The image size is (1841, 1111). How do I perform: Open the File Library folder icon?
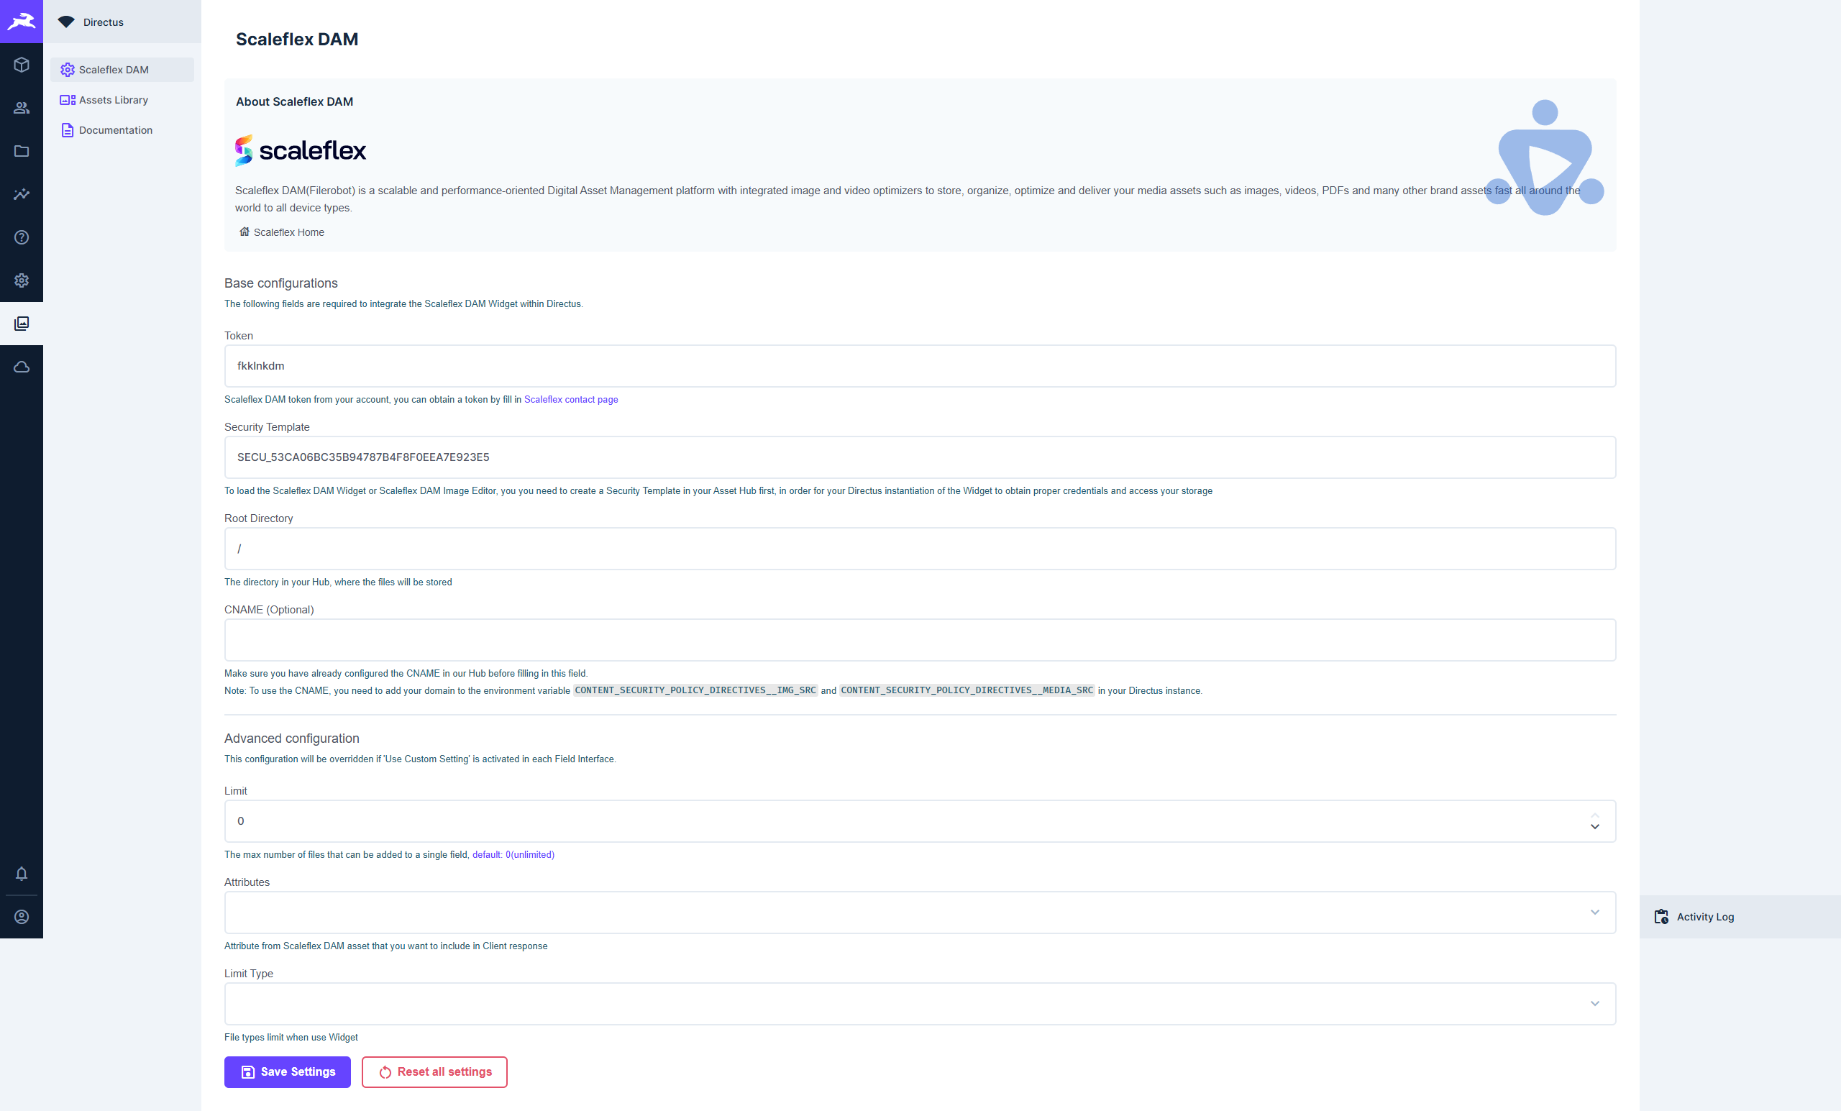pos(22,151)
